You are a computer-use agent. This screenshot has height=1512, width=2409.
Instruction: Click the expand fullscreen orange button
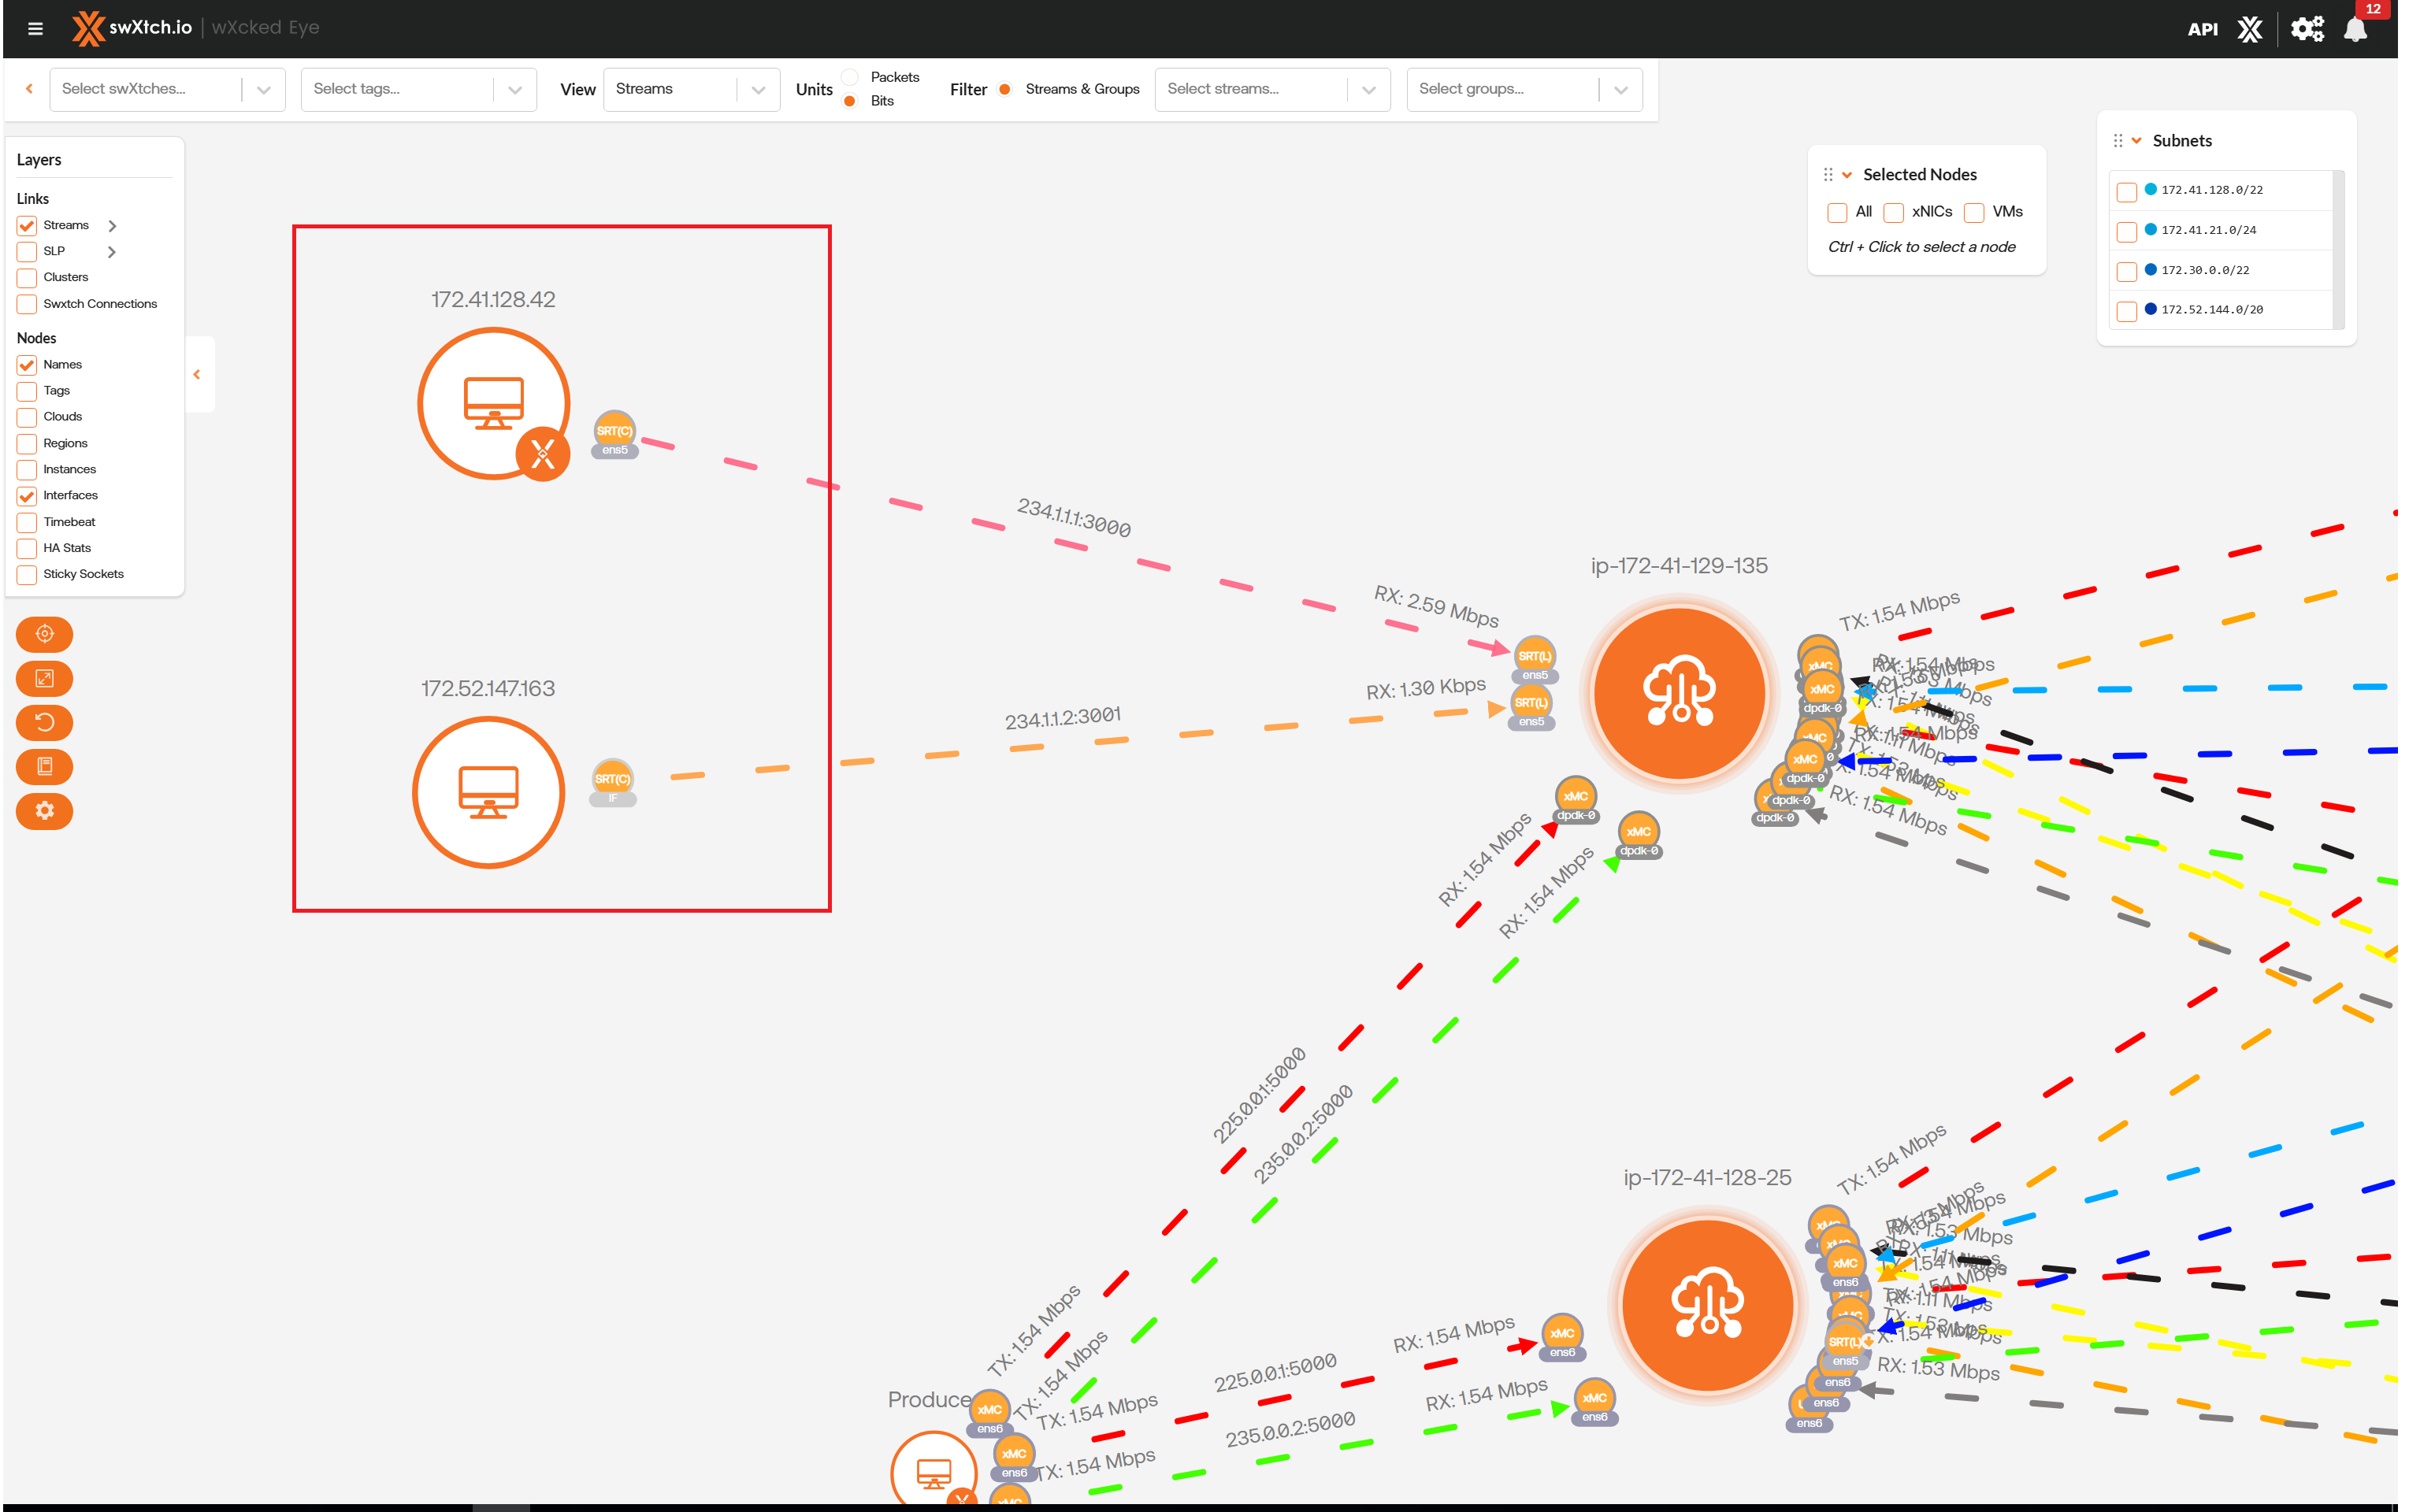(x=44, y=678)
